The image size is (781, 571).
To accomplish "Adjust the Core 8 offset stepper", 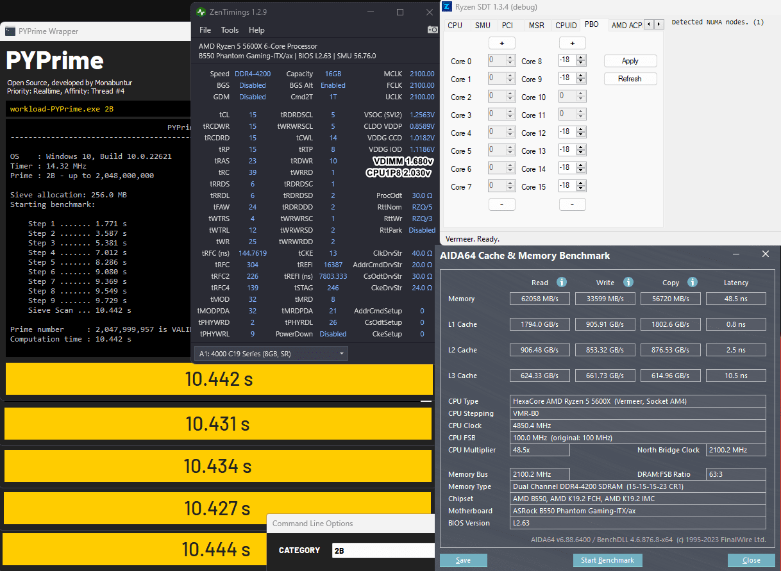I will (x=581, y=62).
